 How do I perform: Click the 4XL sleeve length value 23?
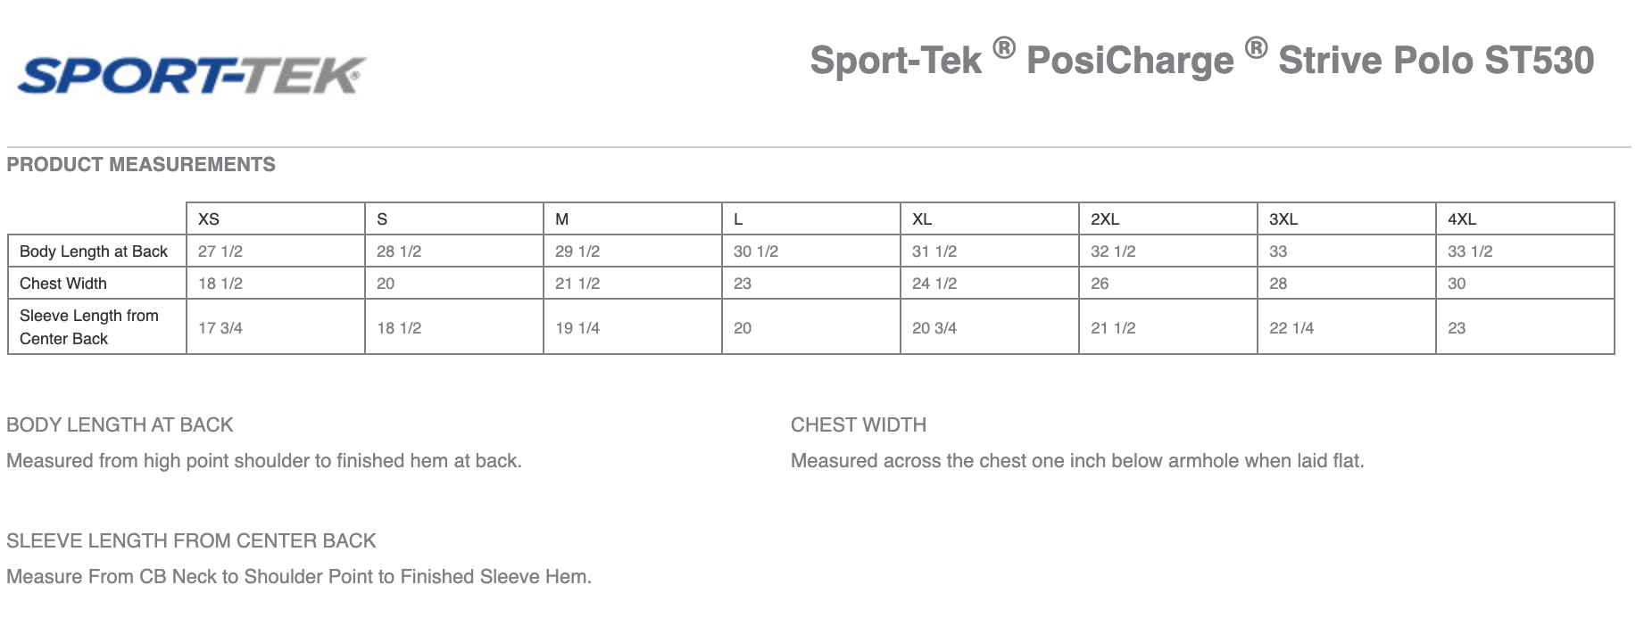pos(1457,328)
